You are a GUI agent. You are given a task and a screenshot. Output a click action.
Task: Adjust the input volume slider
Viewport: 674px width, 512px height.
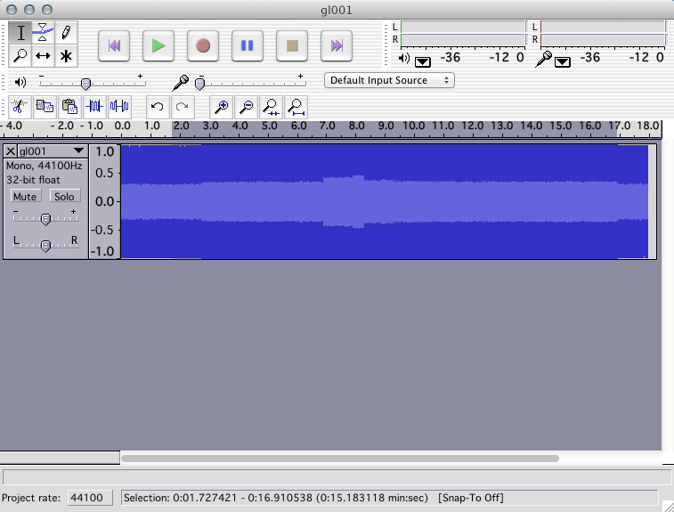199,84
